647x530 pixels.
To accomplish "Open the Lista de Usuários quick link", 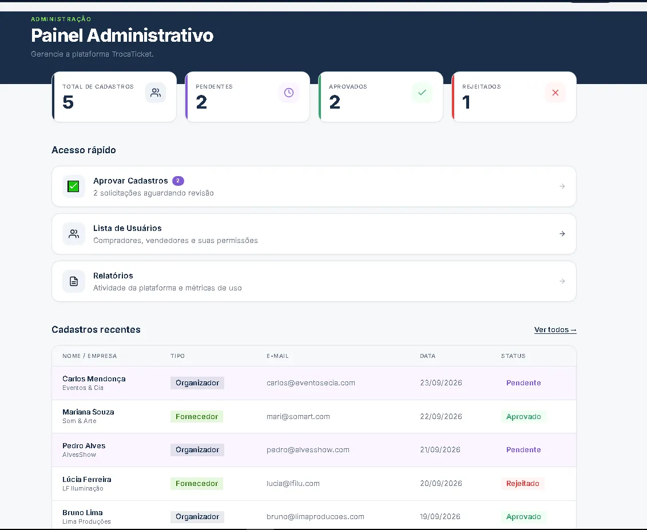I will pos(313,234).
